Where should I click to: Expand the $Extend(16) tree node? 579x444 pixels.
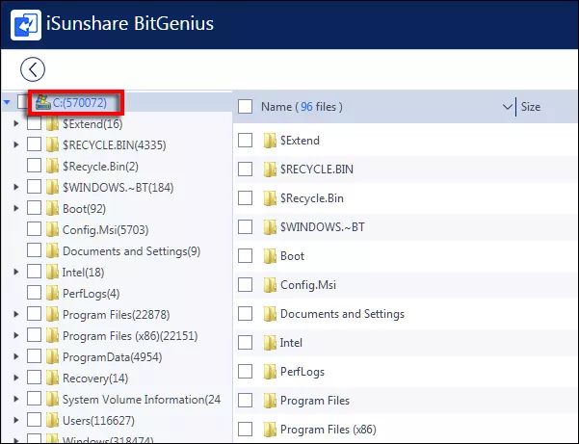[x=15, y=123]
